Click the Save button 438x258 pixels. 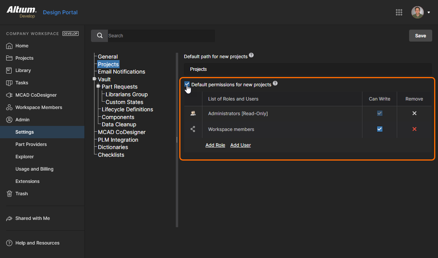coord(420,36)
